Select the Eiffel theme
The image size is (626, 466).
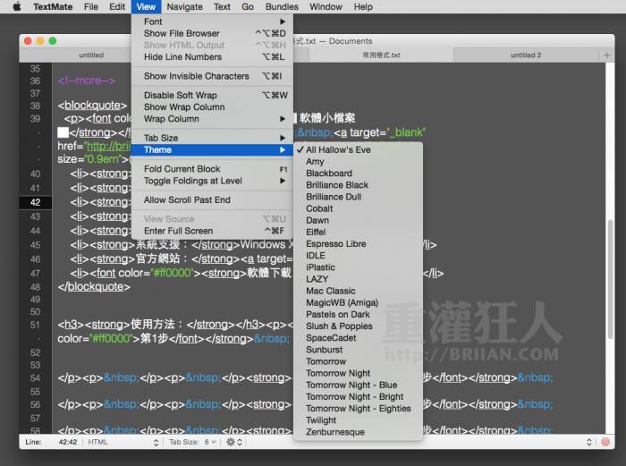(358, 232)
